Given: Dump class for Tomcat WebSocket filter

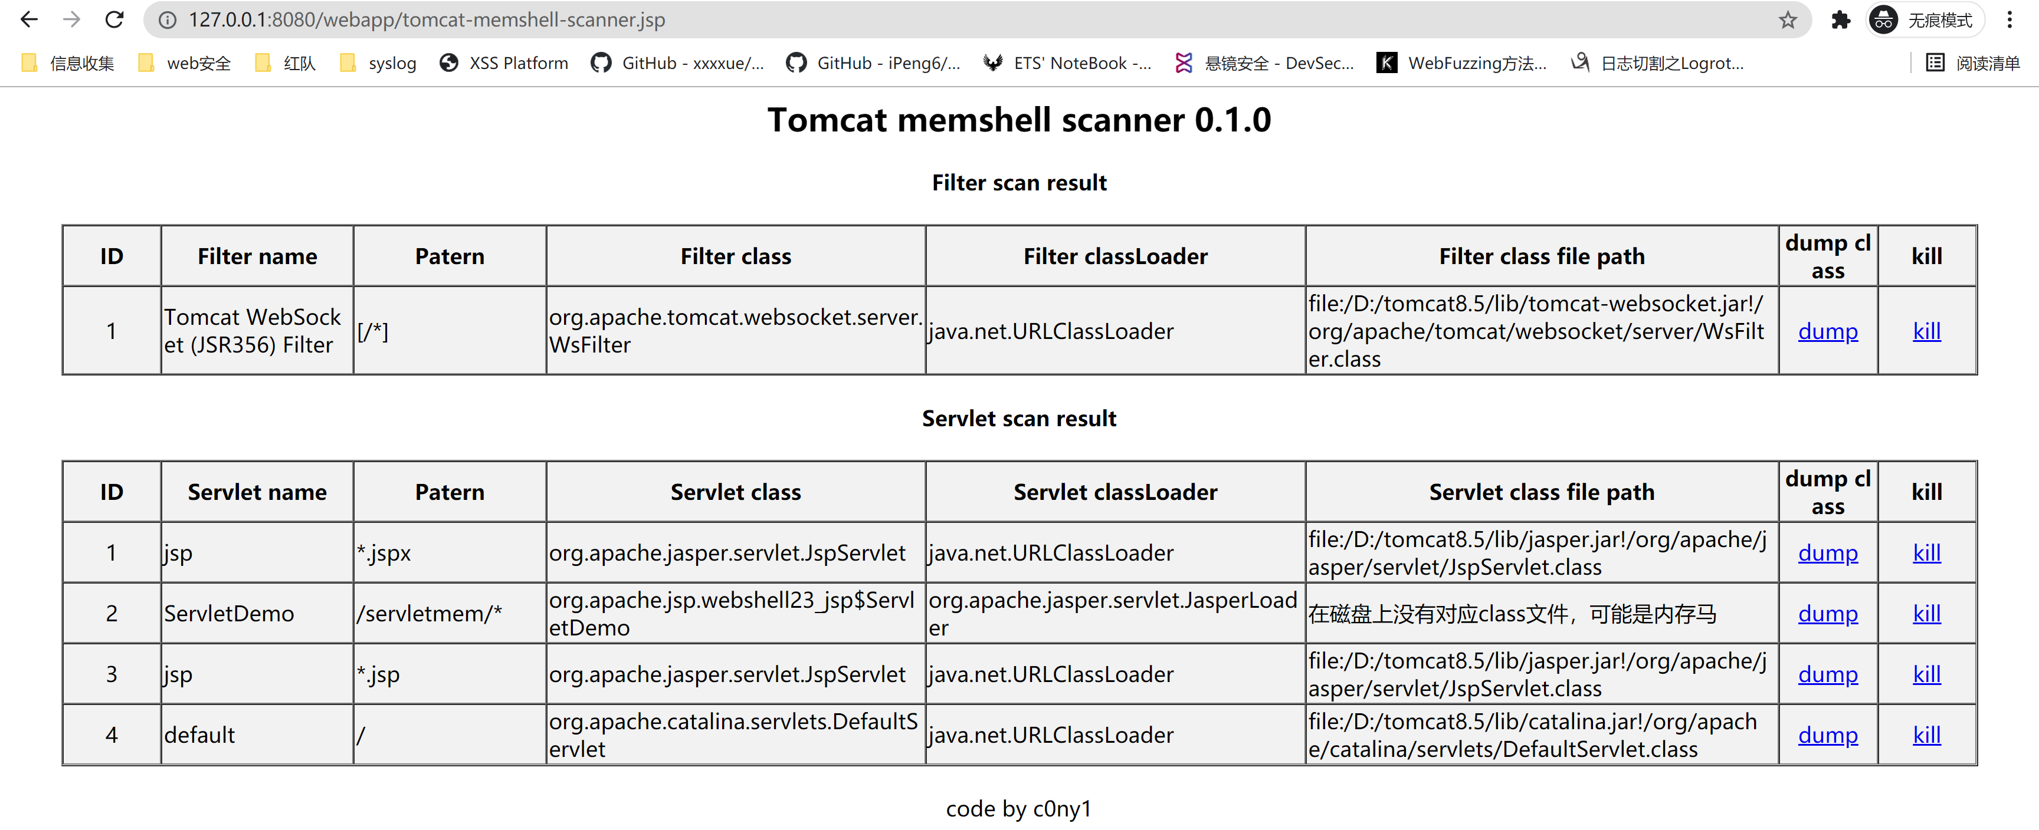Looking at the screenshot, I should pyautogui.click(x=1828, y=331).
